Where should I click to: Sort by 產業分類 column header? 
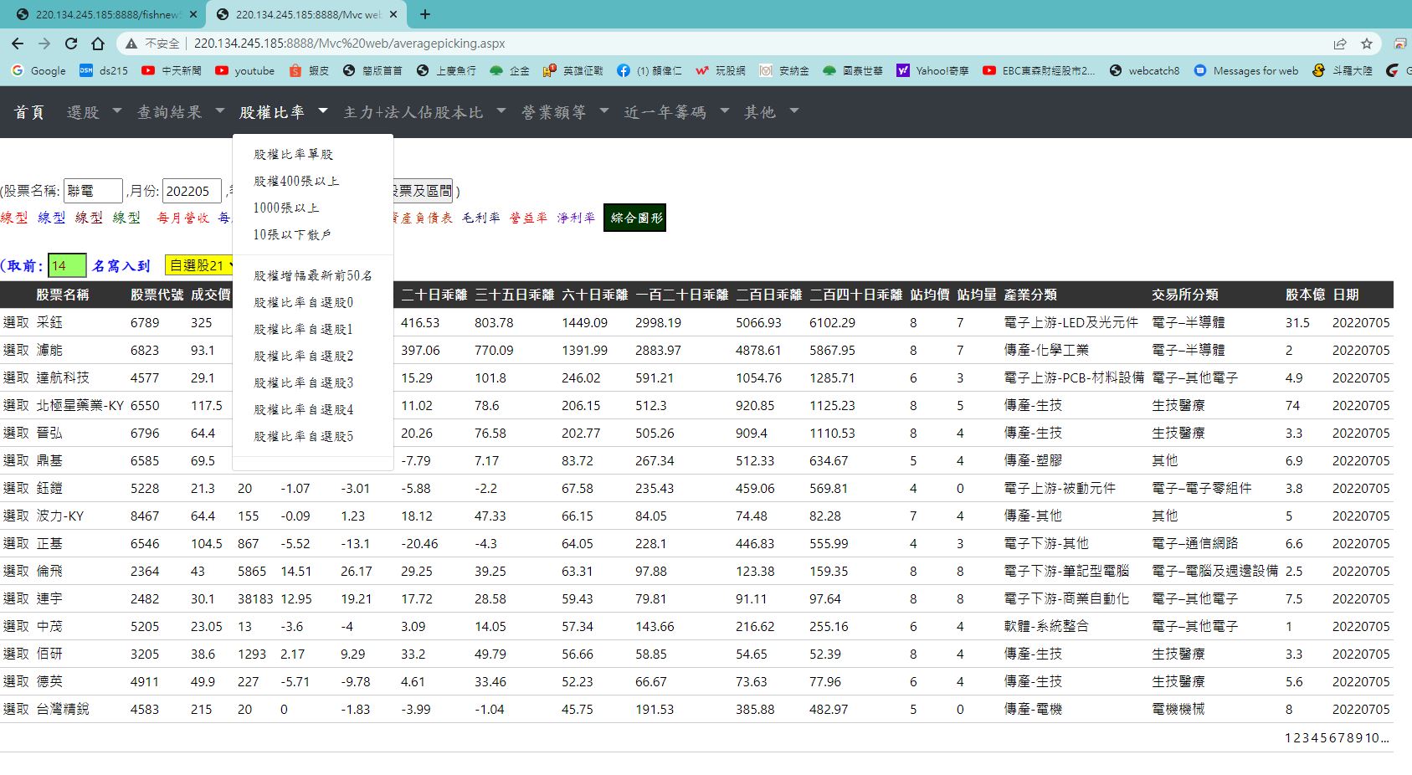click(x=1030, y=295)
